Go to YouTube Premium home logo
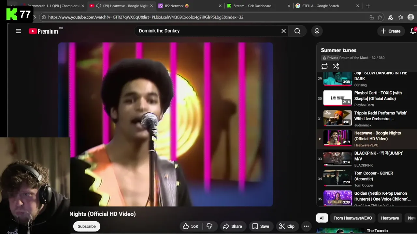The height and width of the screenshot is (234, 417). coord(43,31)
